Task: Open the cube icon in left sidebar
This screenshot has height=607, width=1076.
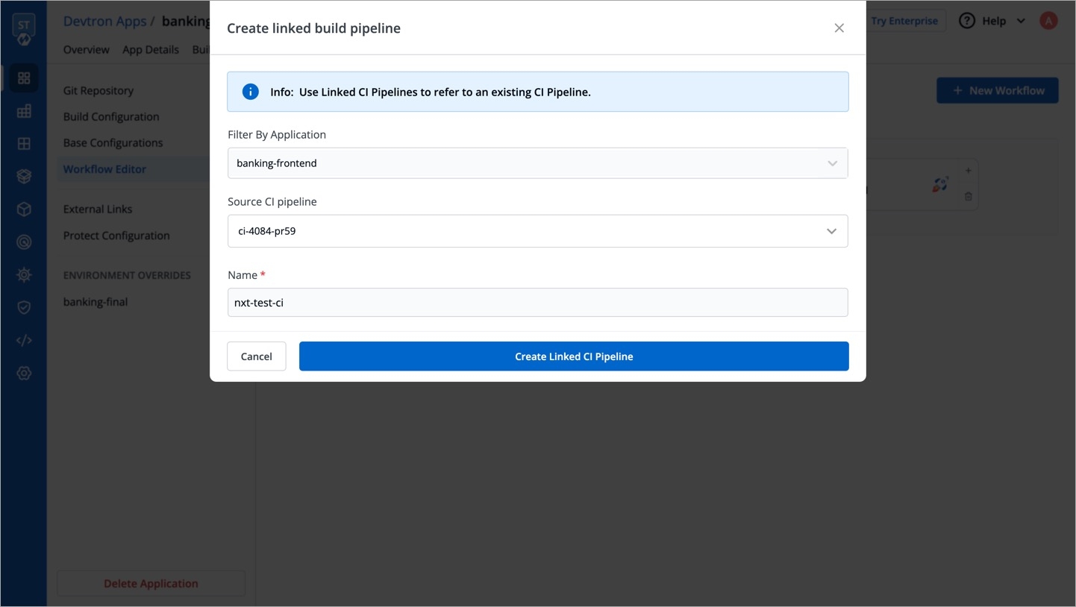Action: click(x=24, y=210)
